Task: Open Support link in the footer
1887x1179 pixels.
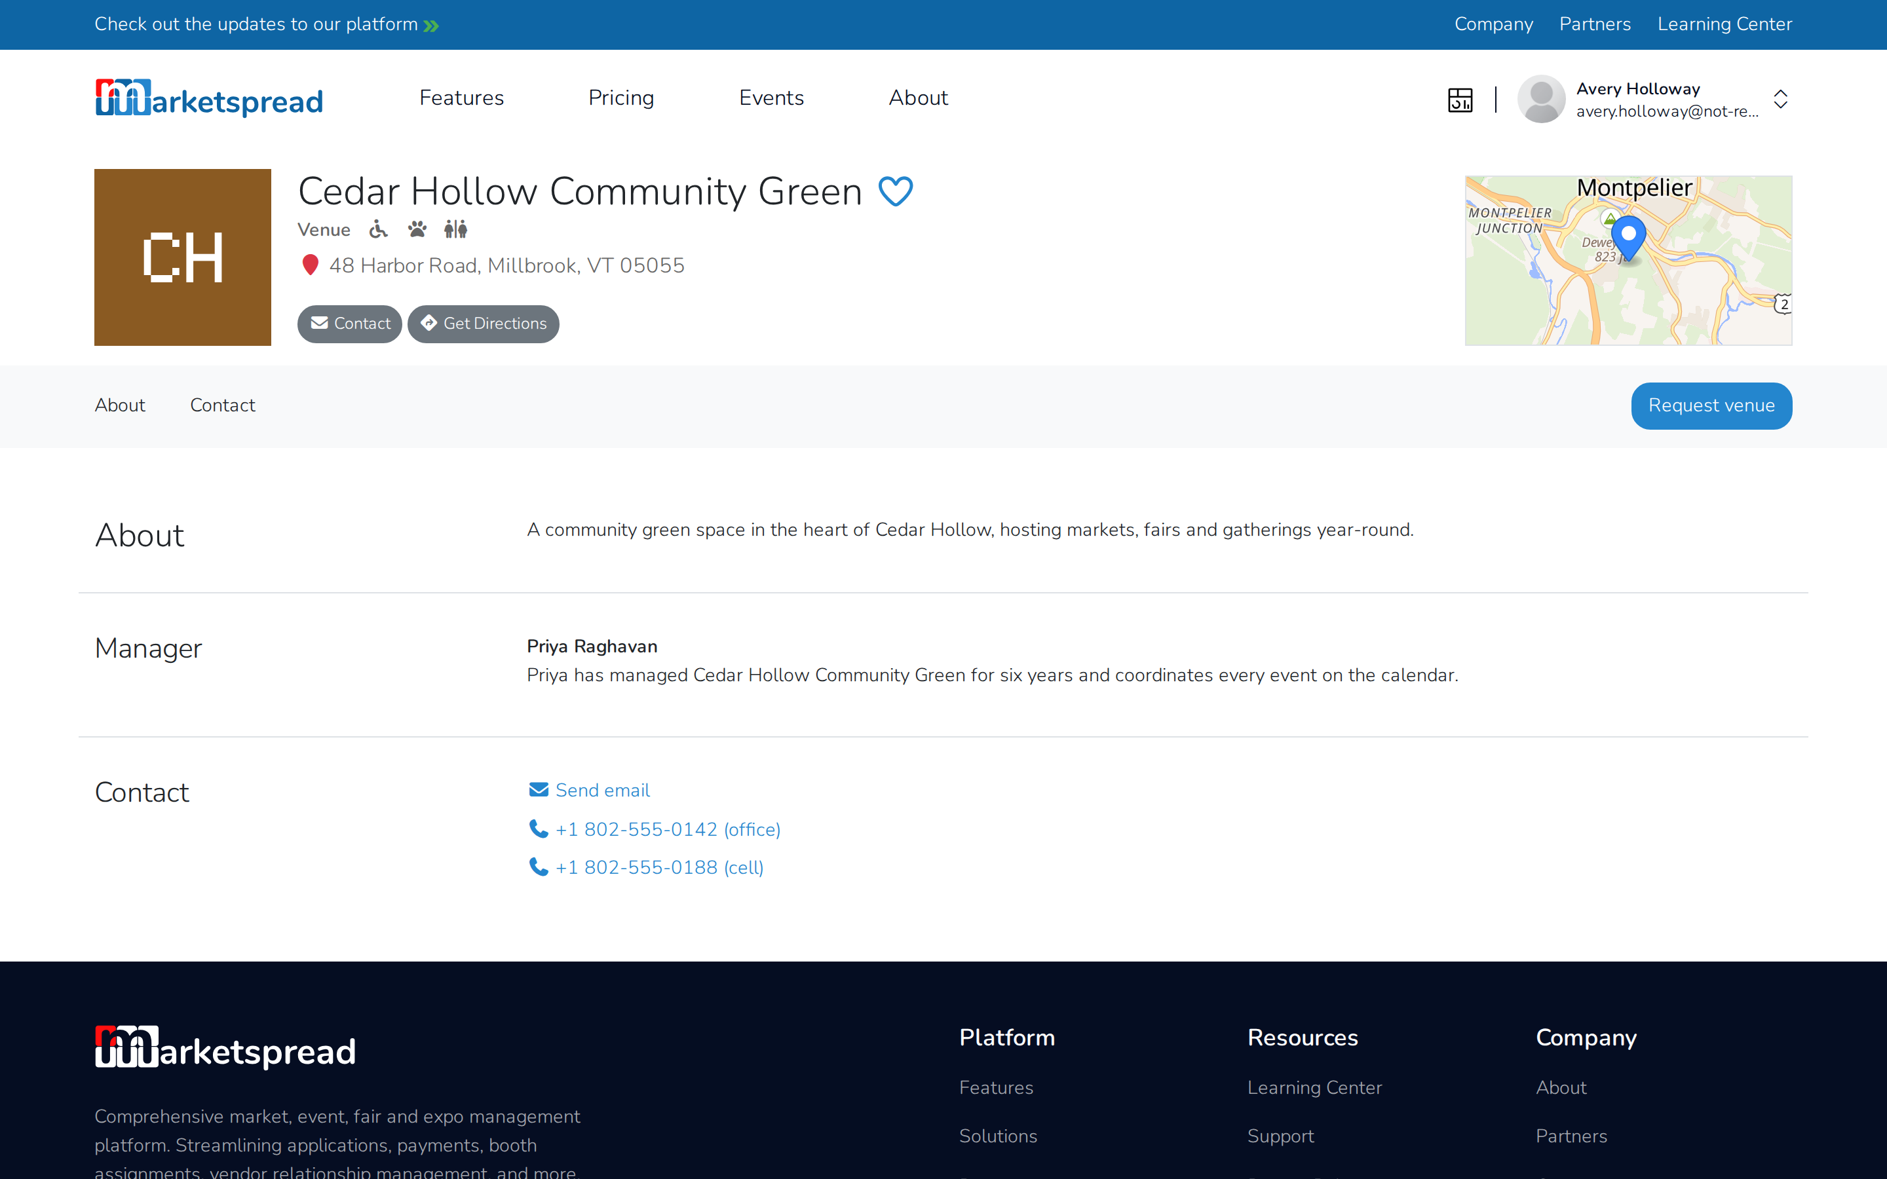Action: coord(1280,1136)
